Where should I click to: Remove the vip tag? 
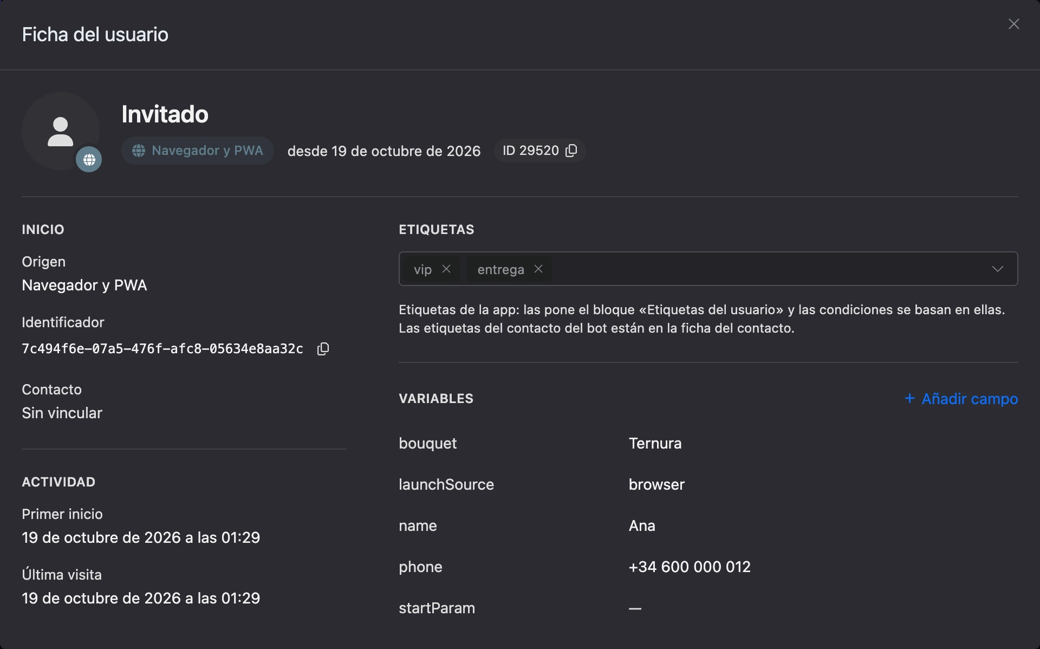(x=446, y=269)
